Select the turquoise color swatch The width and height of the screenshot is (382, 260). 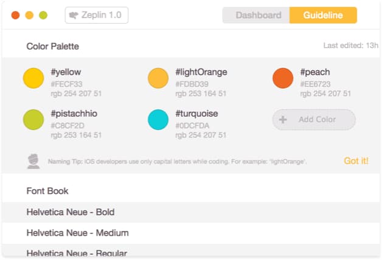tap(158, 120)
